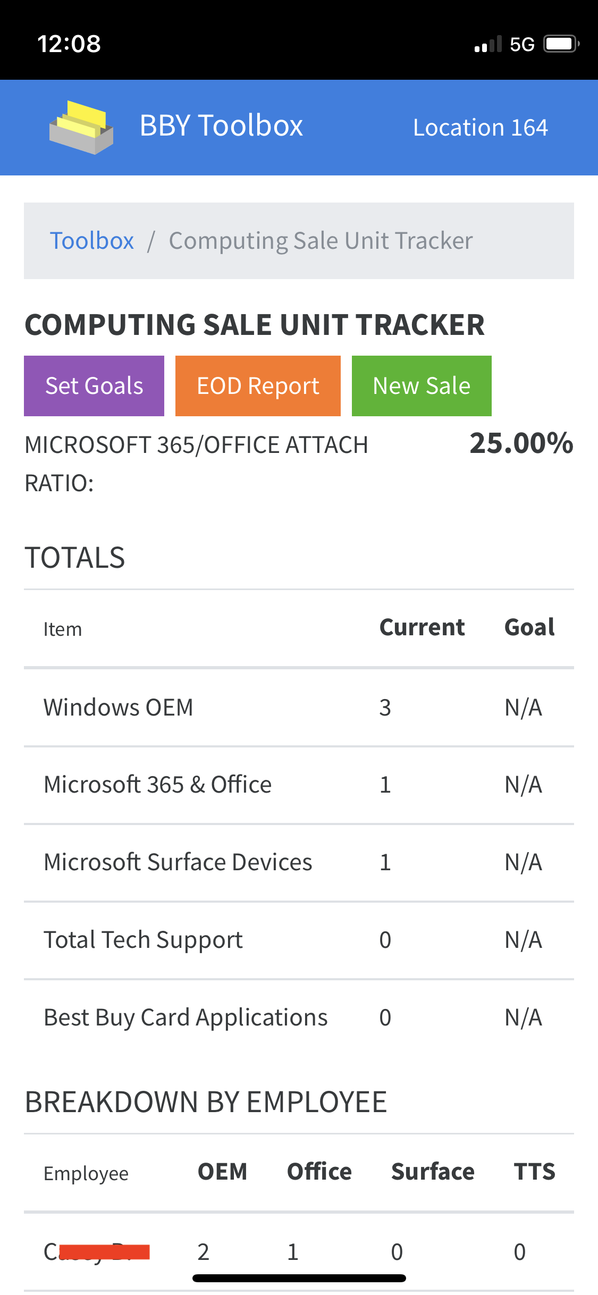
Task: Tap the time display in status bar
Action: pos(68,45)
